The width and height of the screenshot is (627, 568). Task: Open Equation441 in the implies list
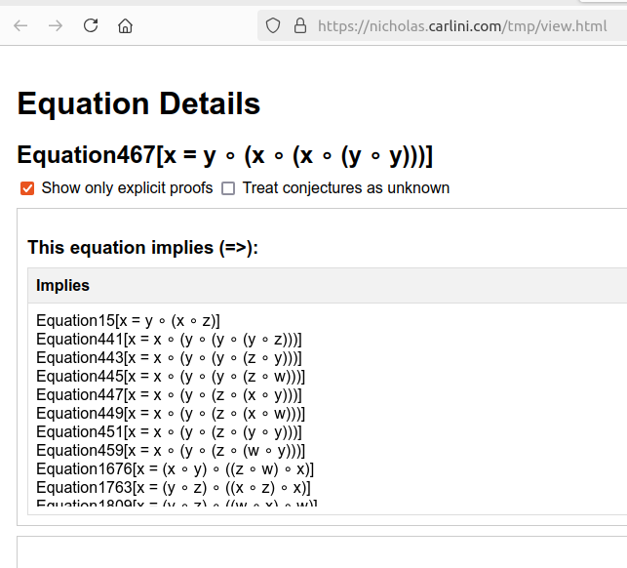pyautogui.click(x=169, y=339)
